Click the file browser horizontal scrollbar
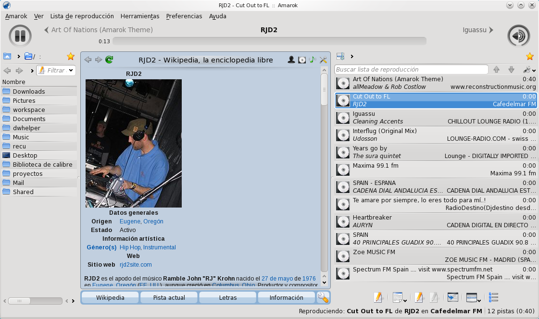The width and height of the screenshot is (539, 319). click(x=35, y=301)
